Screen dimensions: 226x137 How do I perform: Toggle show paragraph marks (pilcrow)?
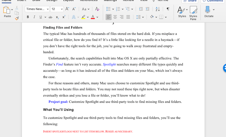168,9
